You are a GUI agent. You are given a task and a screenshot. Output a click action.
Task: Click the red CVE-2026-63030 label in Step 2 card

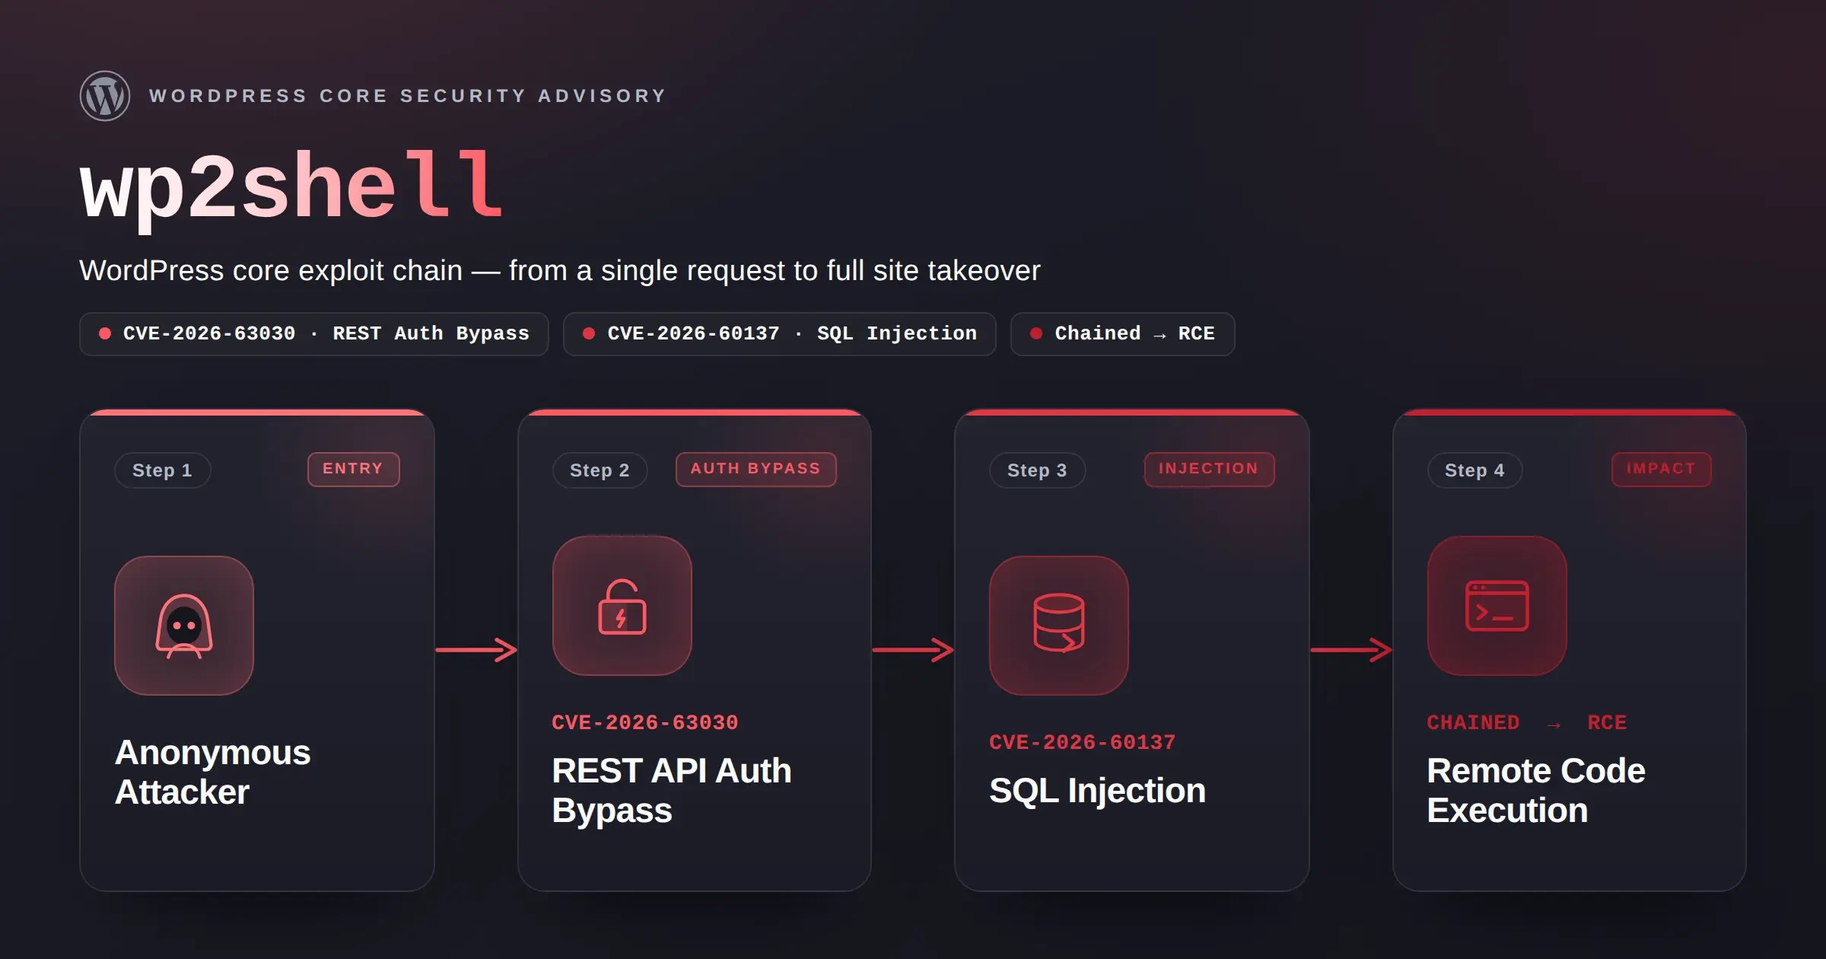point(645,723)
